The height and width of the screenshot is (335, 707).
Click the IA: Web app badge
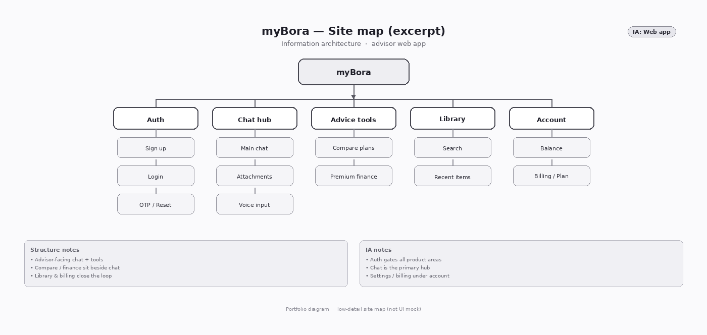[651, 32]
